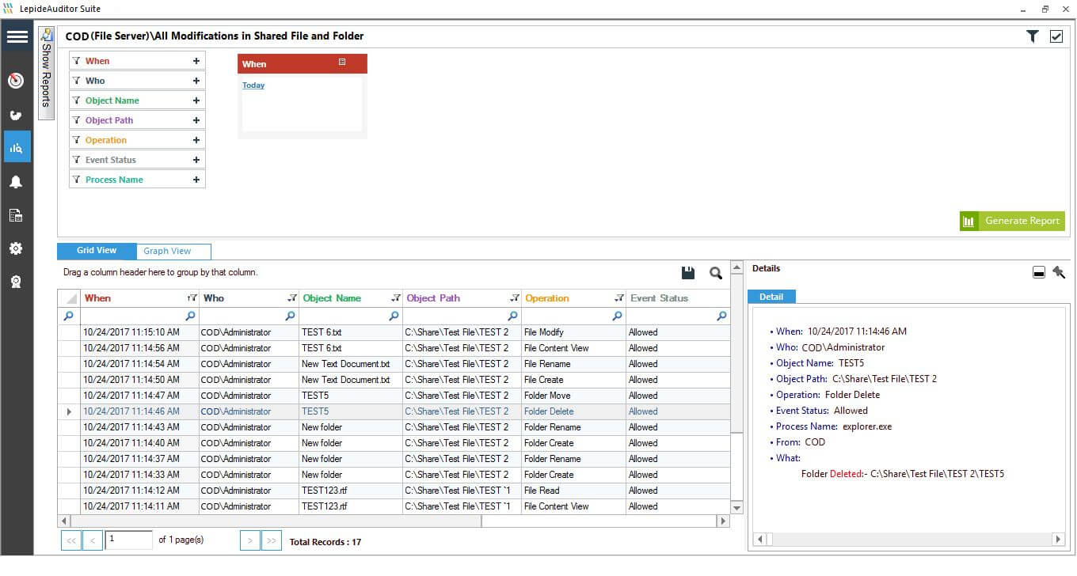
Task: Open the Who column header filter icon
Action: (x=292, y=298)
